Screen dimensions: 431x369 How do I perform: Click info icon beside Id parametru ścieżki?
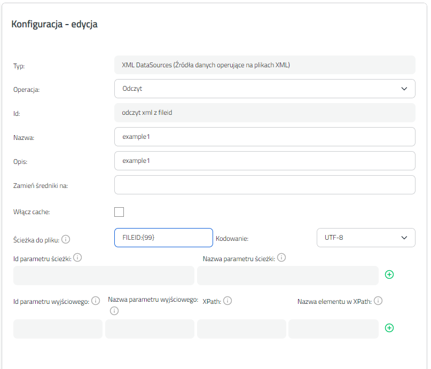[x=77, y=258]
